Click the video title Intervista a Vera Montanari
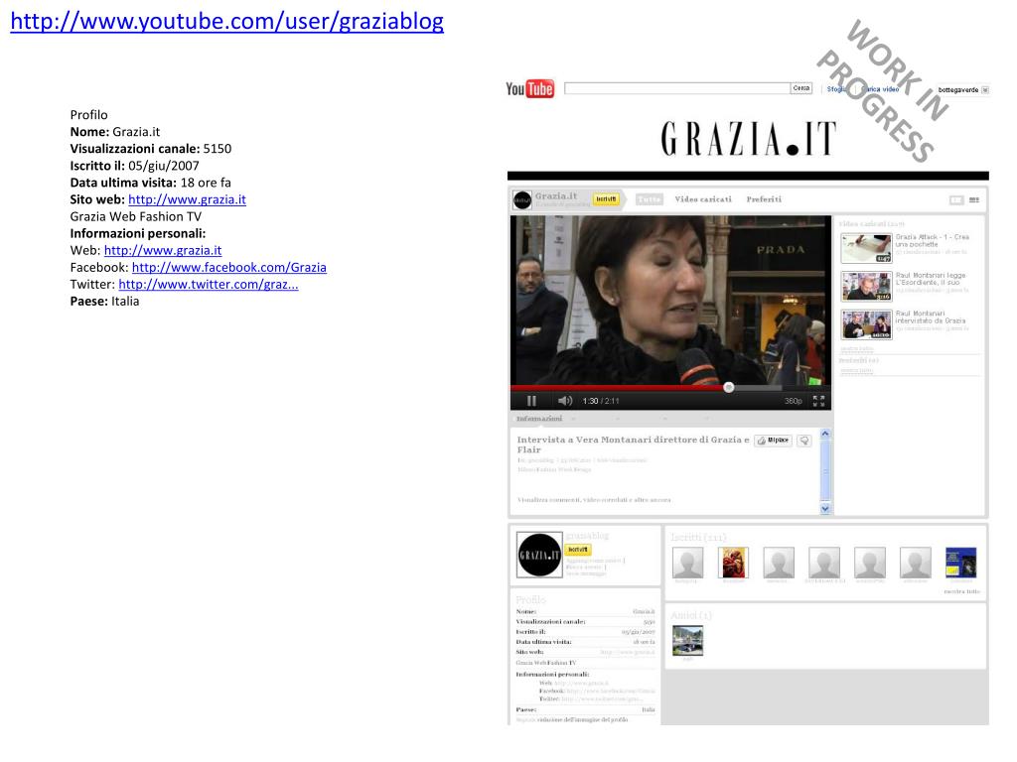The height and width of the screenshot is (762, 1017). 633,444
